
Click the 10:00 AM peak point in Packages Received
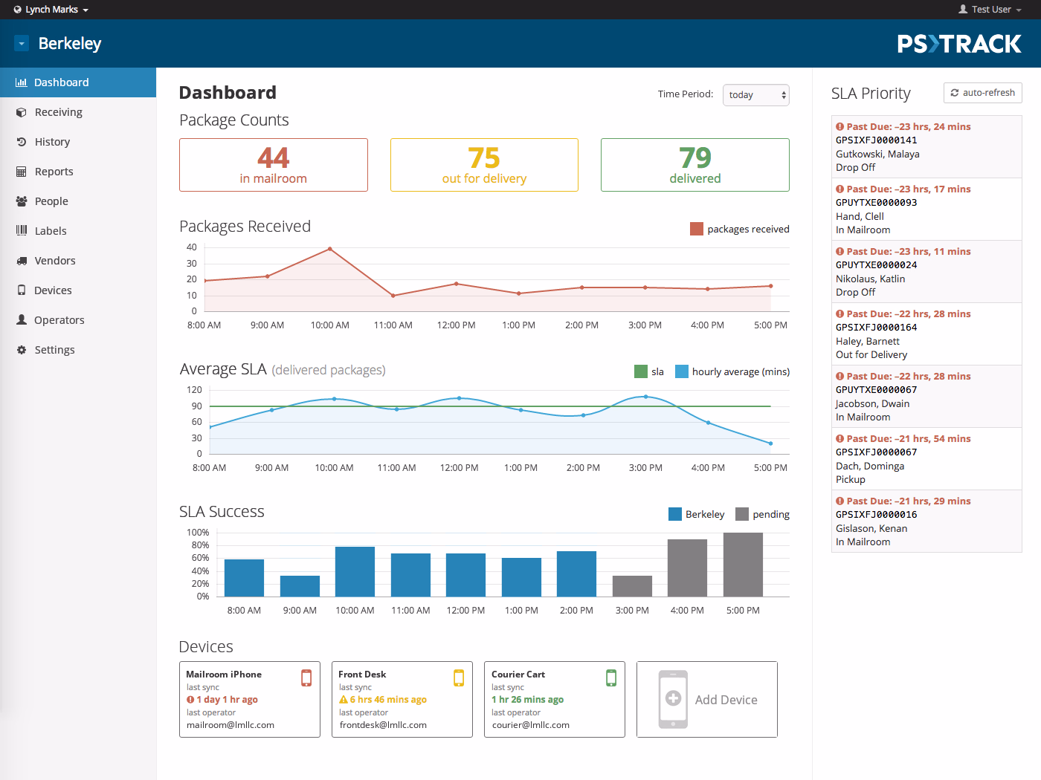pyautogui.click(x=330, y=249)
